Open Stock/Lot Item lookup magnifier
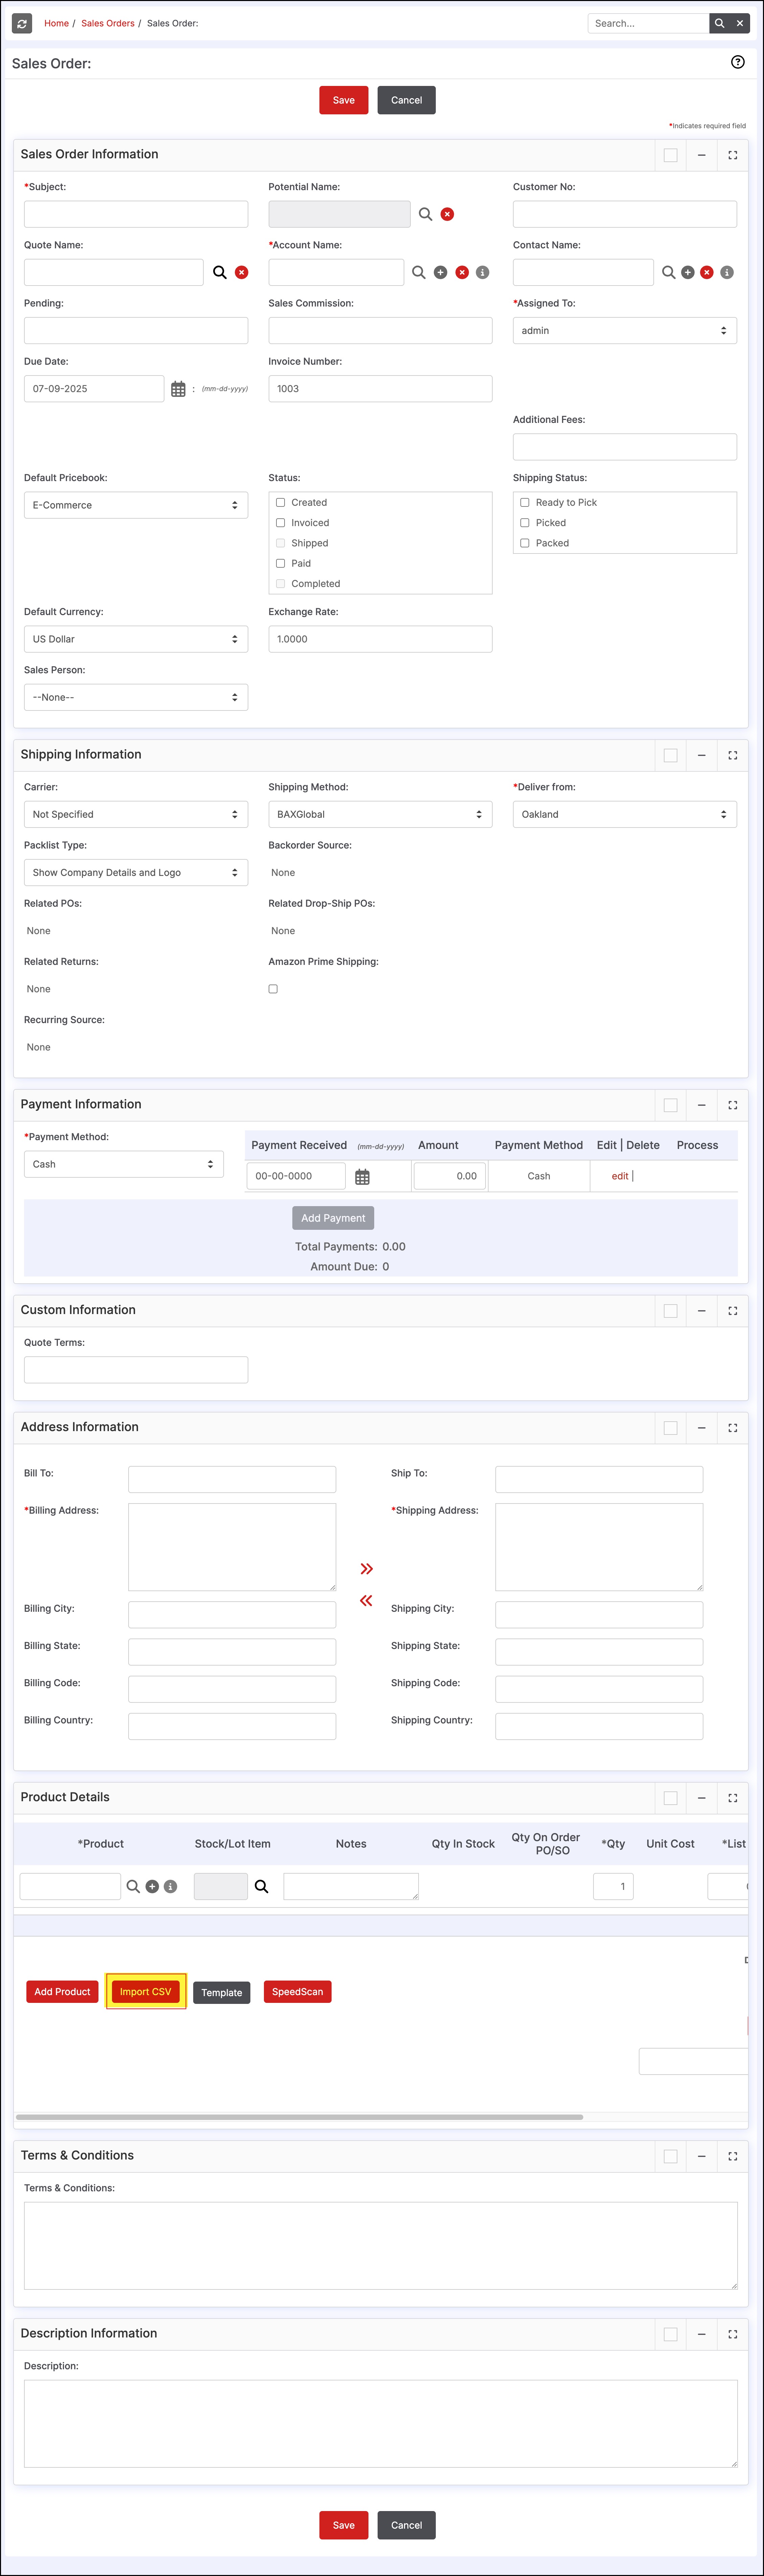The width and height of the screenshot is (764, 2576). pyautogui.click(x=261, y=1886)
